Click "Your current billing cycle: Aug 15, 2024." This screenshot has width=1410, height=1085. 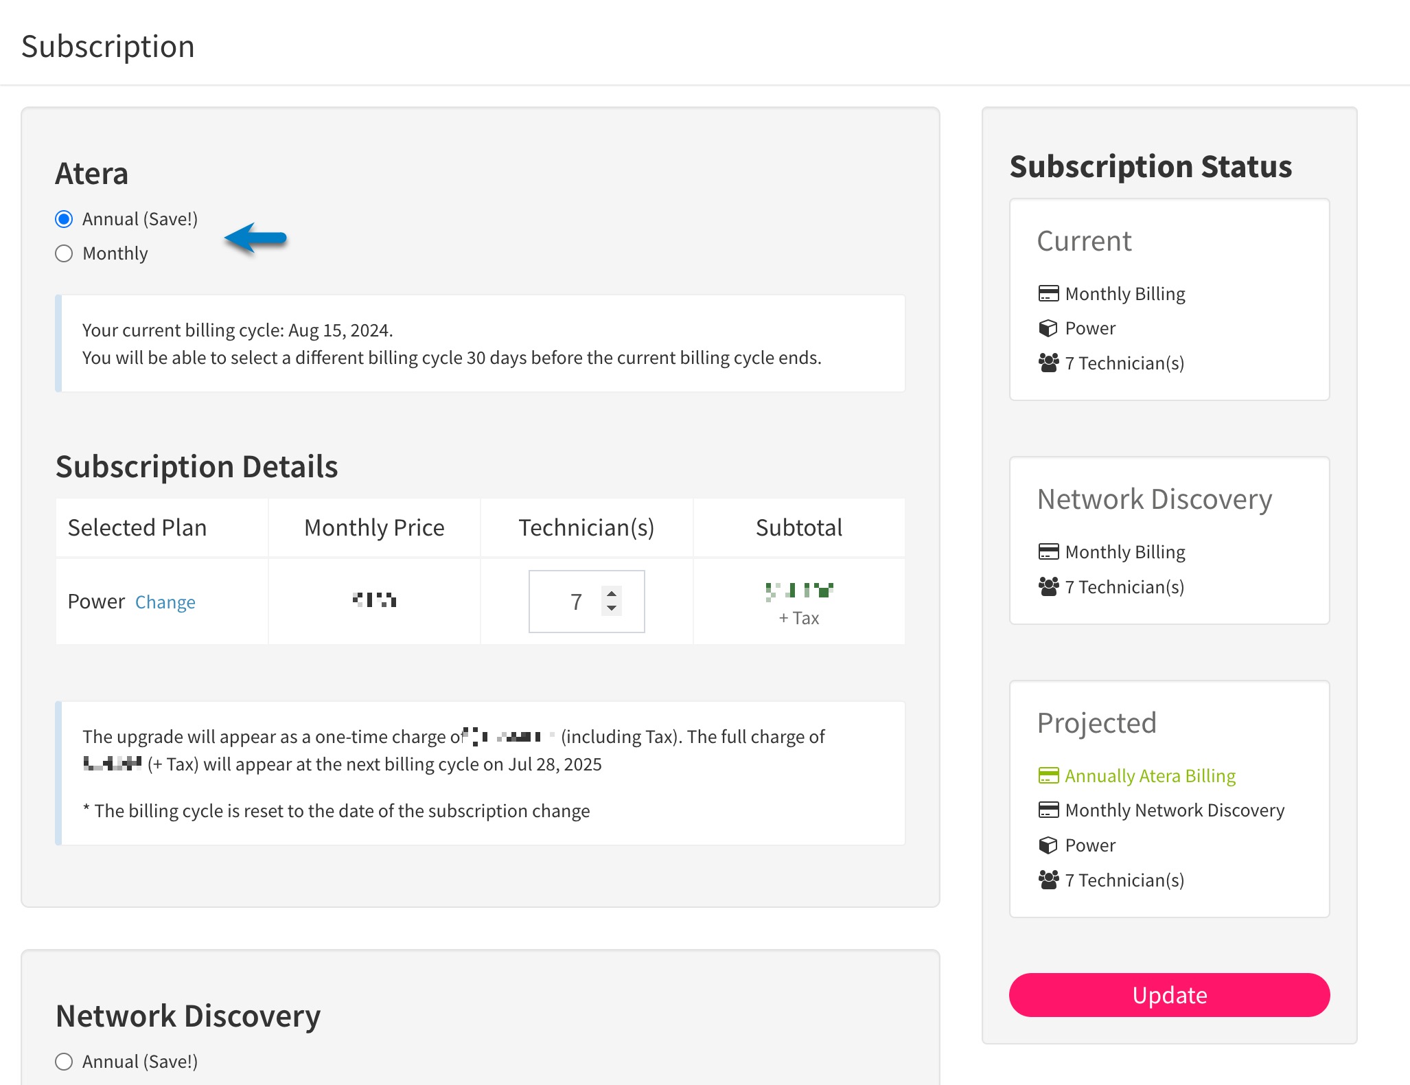click(x=238, y=330)
